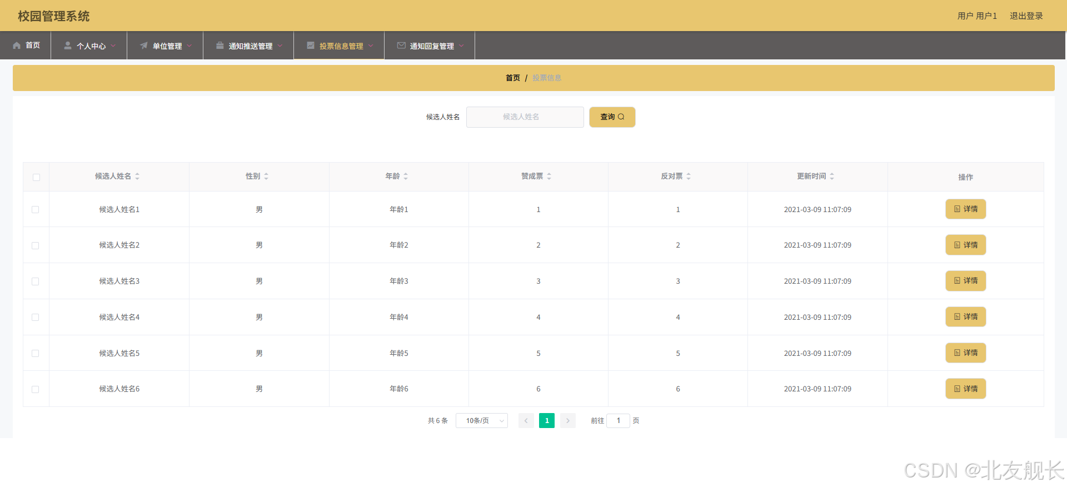Go to the previous page arrow

pyautogui.click(x=526, y=421)
